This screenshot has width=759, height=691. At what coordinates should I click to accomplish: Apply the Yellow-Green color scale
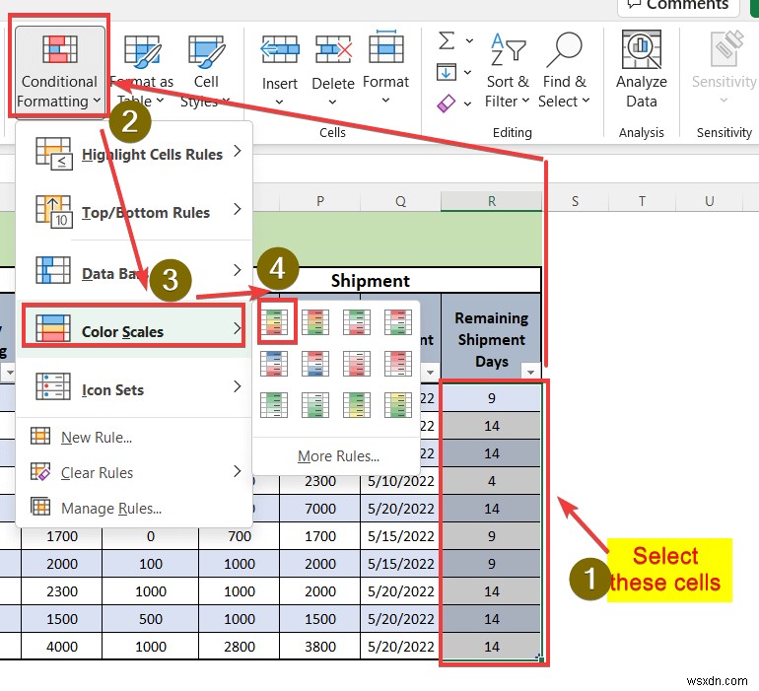pos(398,405)
